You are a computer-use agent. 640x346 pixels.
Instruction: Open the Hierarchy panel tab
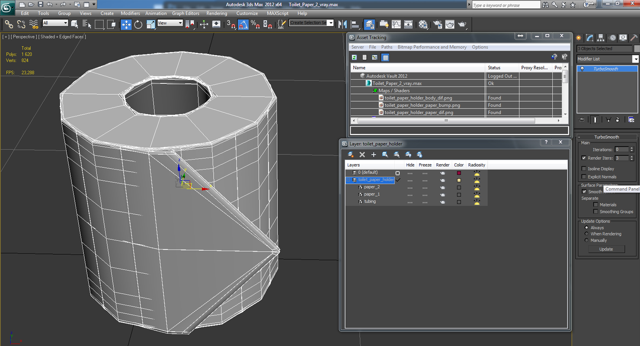tap(601, 38)
